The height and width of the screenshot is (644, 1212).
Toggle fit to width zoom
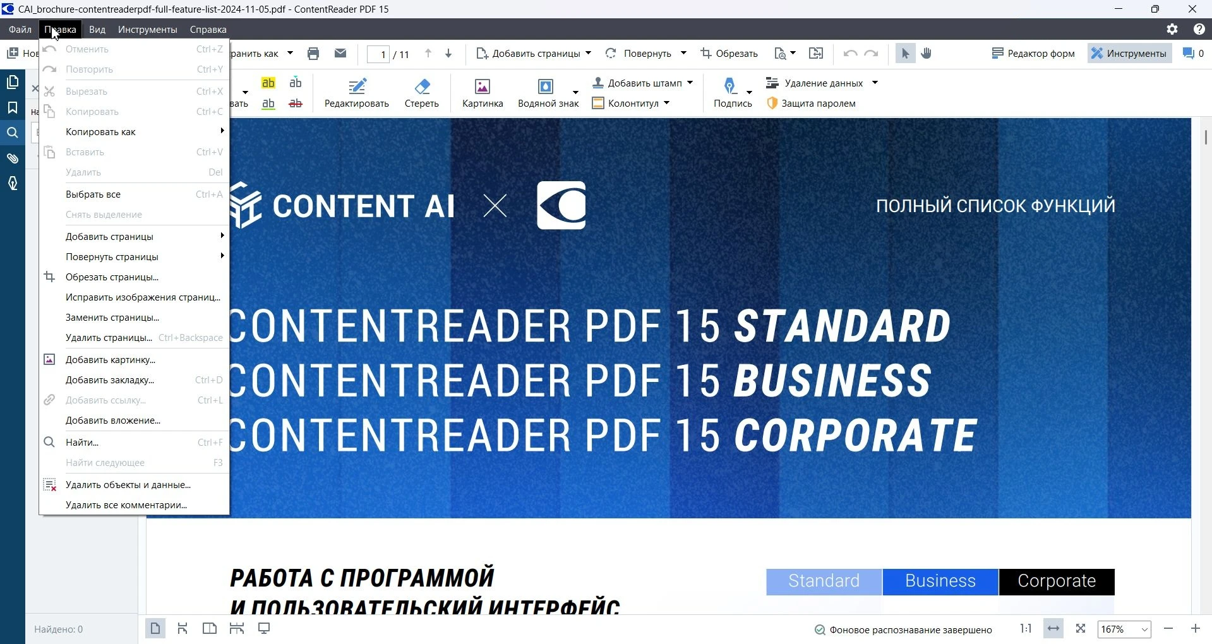coord(1053,629)
